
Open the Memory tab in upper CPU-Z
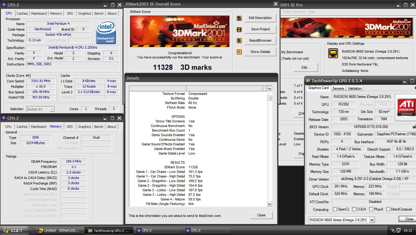[x=56, y=13]
